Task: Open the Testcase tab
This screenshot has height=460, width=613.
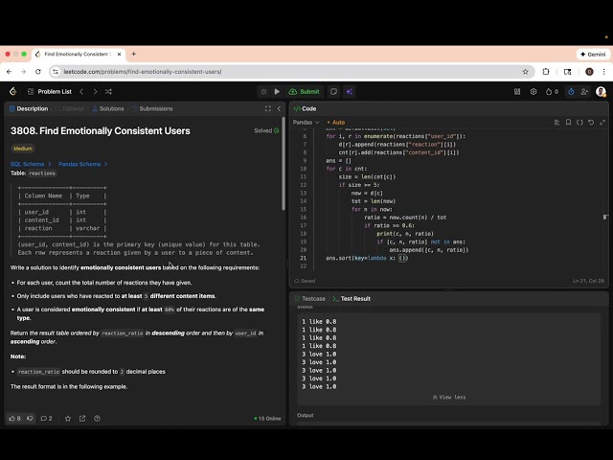Action: tap(311, 299)
